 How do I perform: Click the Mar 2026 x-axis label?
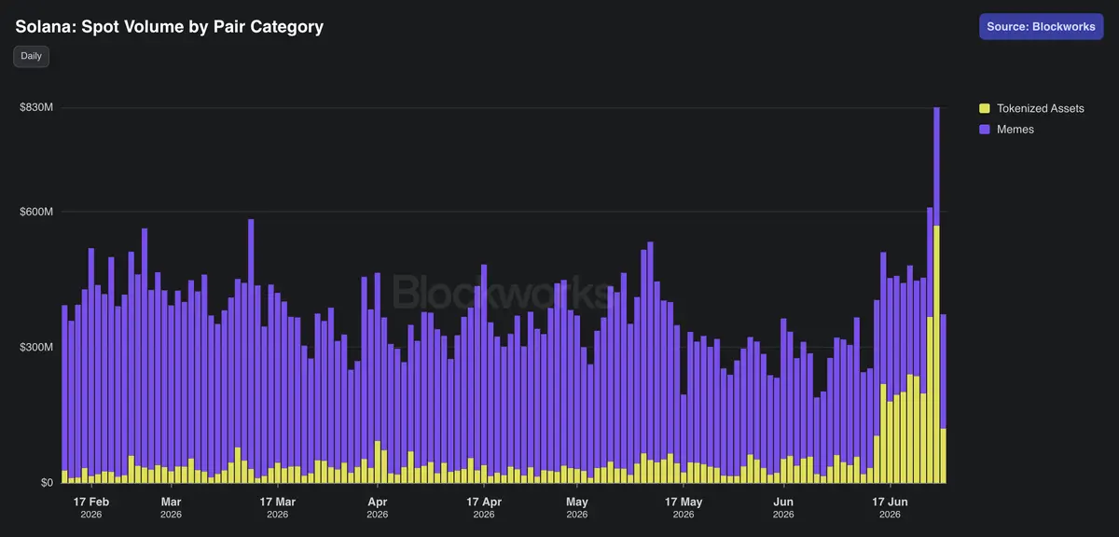click(171, 507)
